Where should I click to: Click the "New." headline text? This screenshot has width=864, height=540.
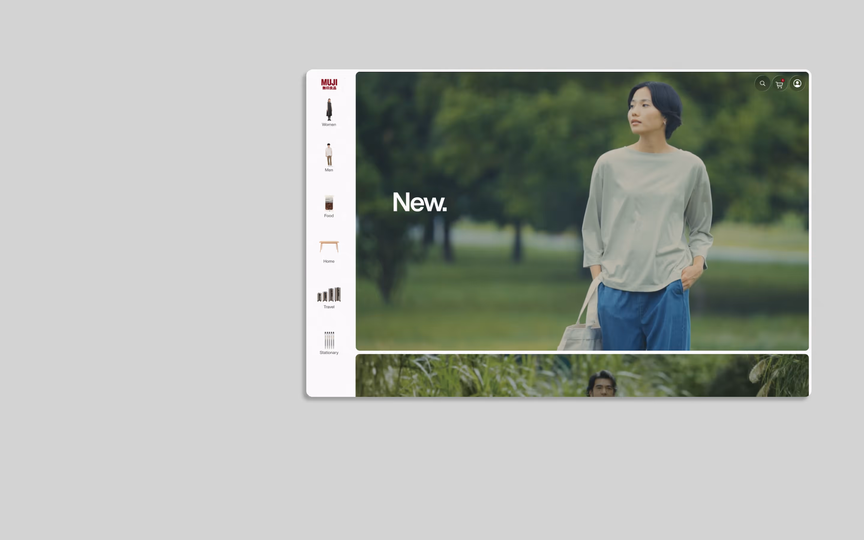pos(419,202)
